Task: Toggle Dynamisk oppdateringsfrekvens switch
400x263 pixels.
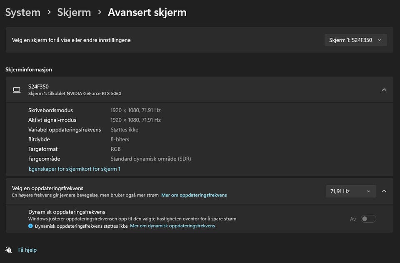Action: (x=368, y=219)
